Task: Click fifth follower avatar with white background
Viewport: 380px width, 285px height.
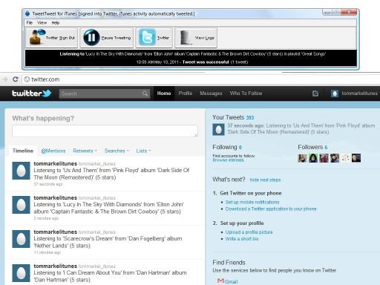Action: 345,158
